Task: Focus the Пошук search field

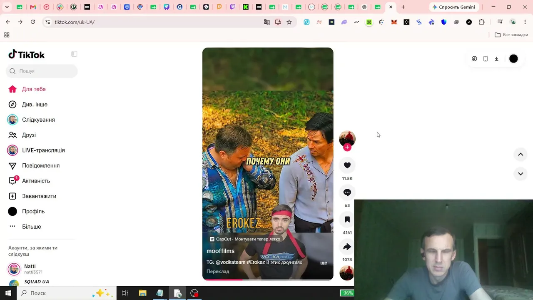Action: (42, 71)
